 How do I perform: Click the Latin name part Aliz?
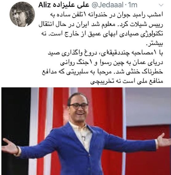[x=45, y=5]
